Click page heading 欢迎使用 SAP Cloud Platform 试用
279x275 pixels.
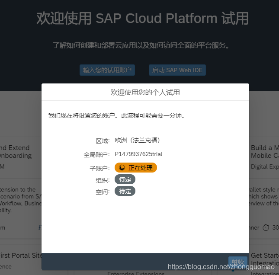142,18
